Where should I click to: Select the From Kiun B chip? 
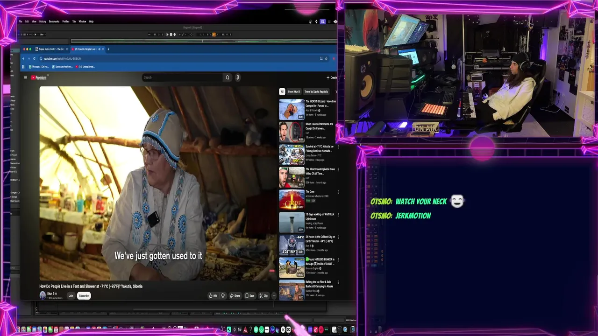(294, 91)
